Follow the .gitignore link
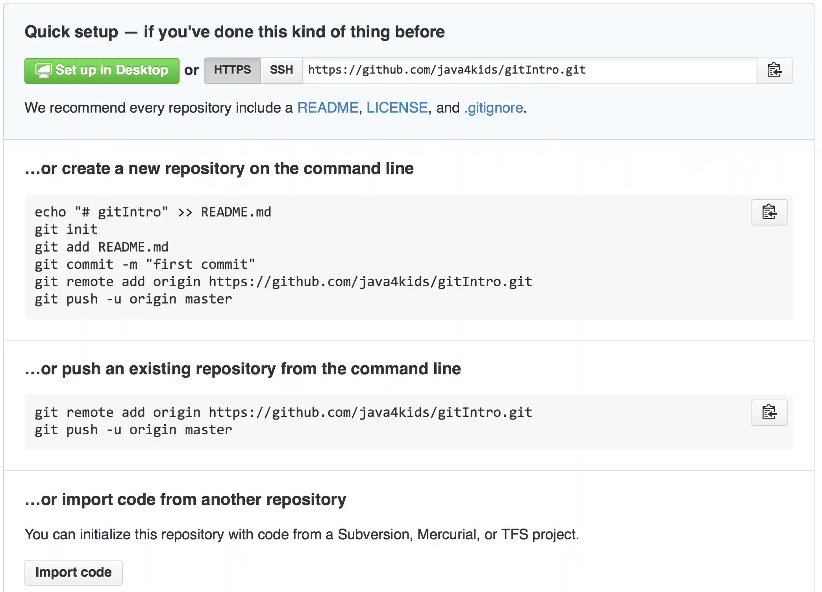 click(493, 107)
